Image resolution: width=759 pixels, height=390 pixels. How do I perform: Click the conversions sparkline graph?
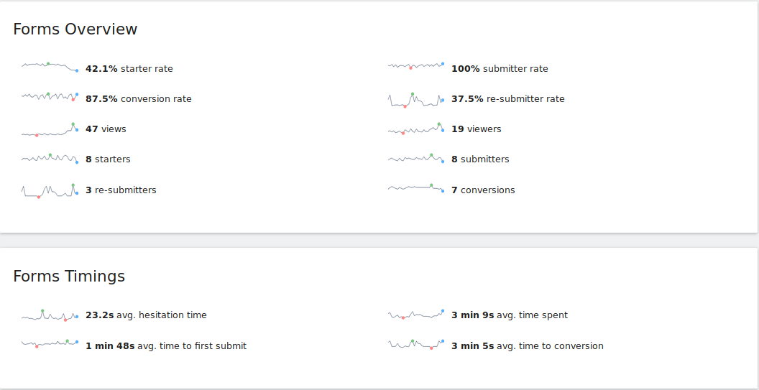click(x=416, y=188)
